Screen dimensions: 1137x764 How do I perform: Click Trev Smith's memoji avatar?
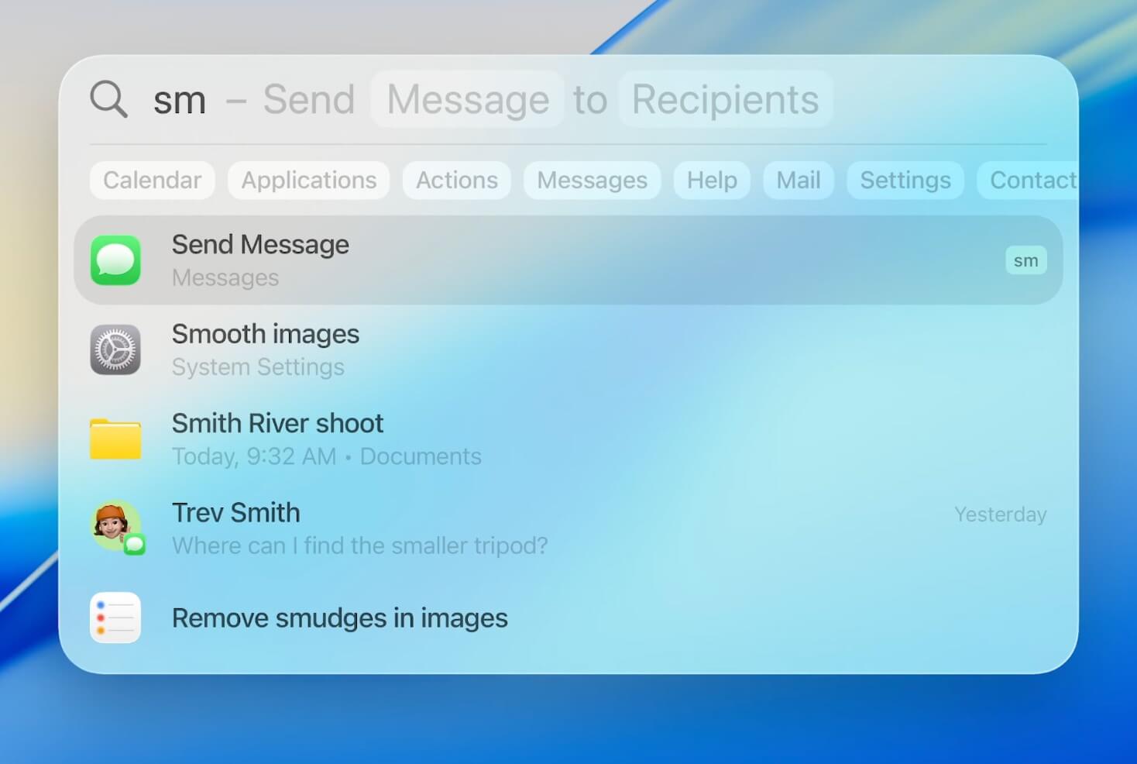114,525
